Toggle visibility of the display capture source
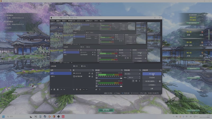Image resolution: width=212 pixels, height=119 pixels. coord(89,76)
